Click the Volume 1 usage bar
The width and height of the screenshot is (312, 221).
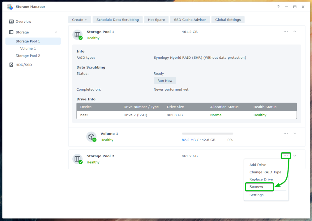(x=207, y=134)
